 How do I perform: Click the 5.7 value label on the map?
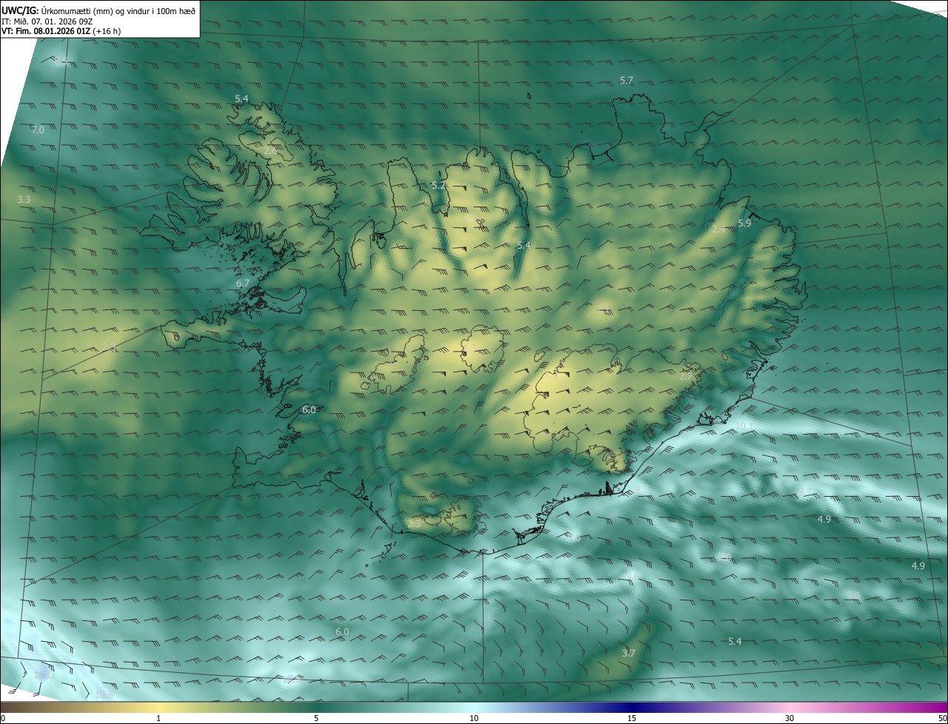[x=627, y=80]
